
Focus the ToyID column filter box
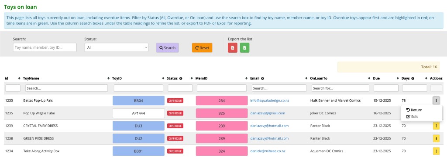[138, 88]
